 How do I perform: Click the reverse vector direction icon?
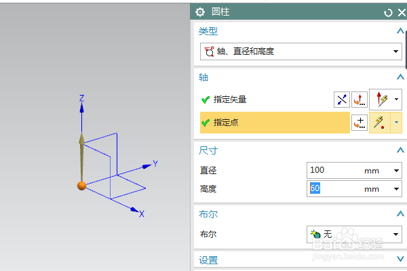coord(342,100)
